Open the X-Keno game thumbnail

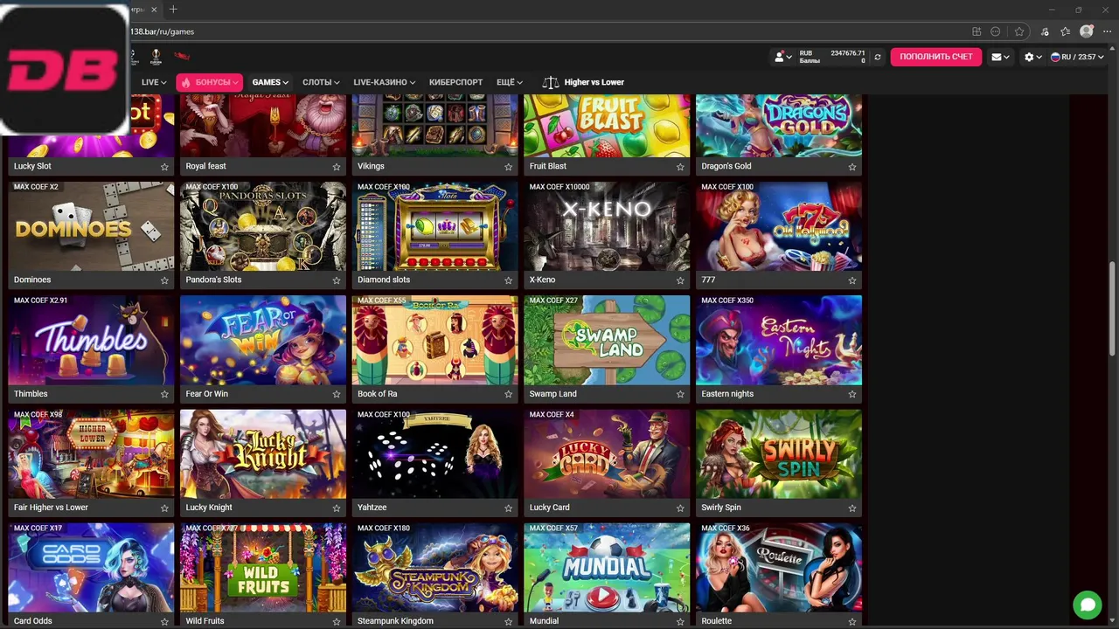[x=607, y=226]
